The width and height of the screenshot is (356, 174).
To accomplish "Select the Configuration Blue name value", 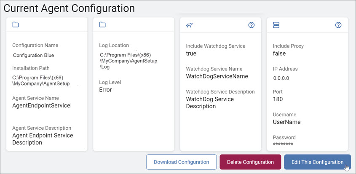I will pyautogui.click(x=34, y=56).
